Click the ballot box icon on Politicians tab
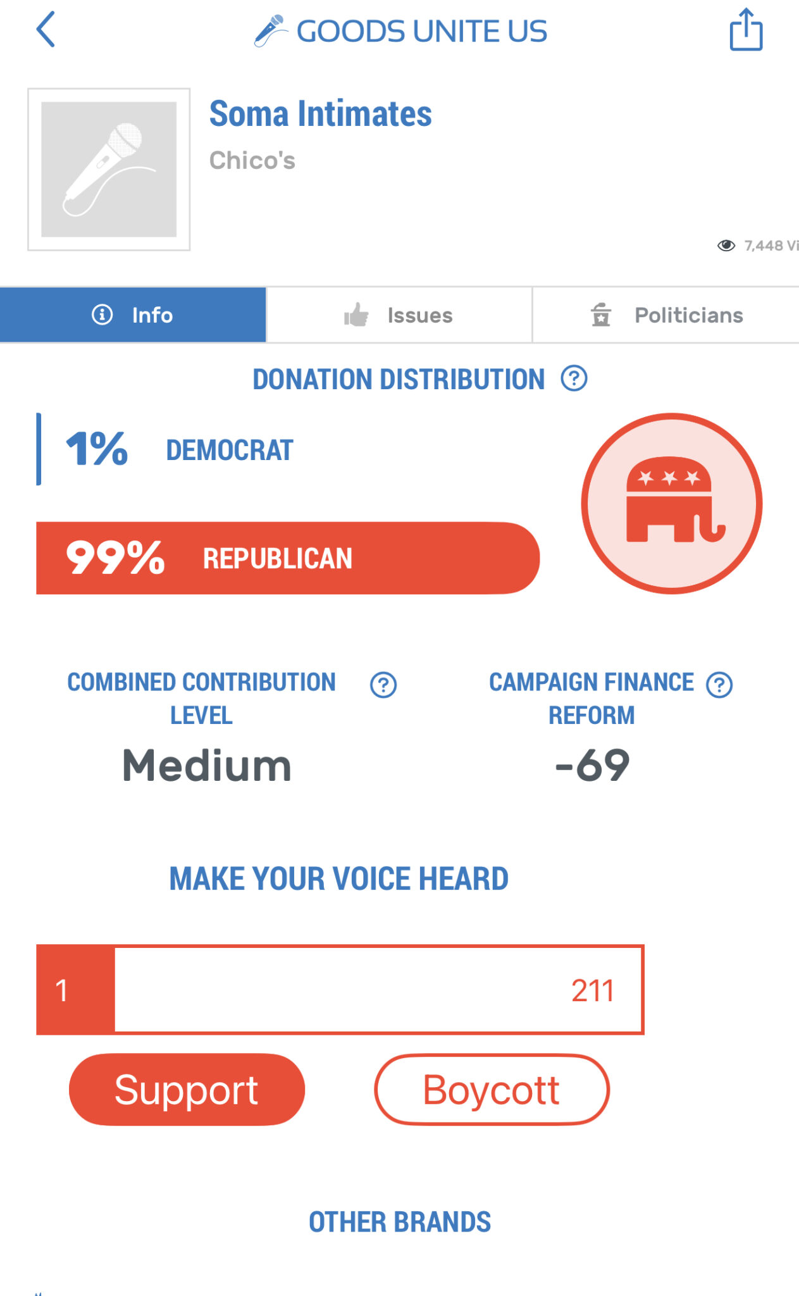 point(600,315)
